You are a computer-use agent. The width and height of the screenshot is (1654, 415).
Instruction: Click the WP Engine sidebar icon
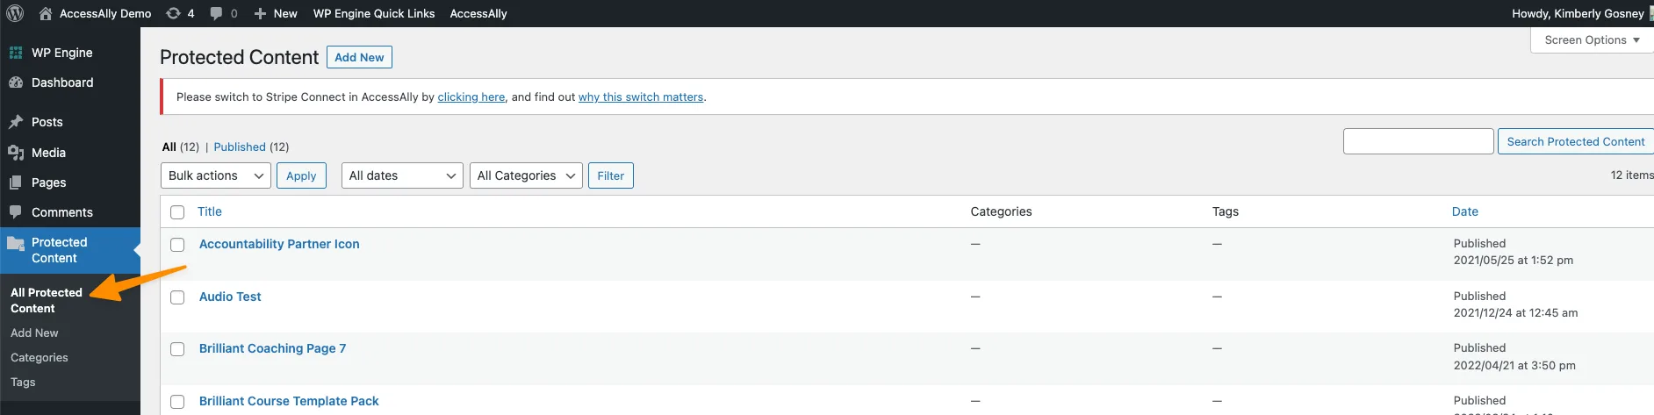coord(16,53)
